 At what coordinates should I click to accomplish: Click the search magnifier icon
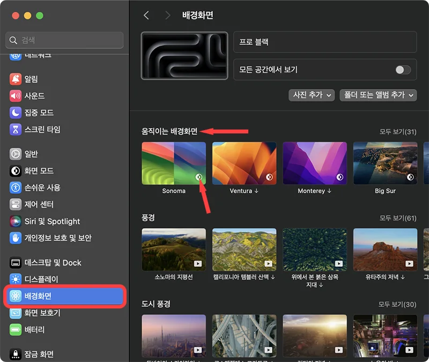click(13, 40)
